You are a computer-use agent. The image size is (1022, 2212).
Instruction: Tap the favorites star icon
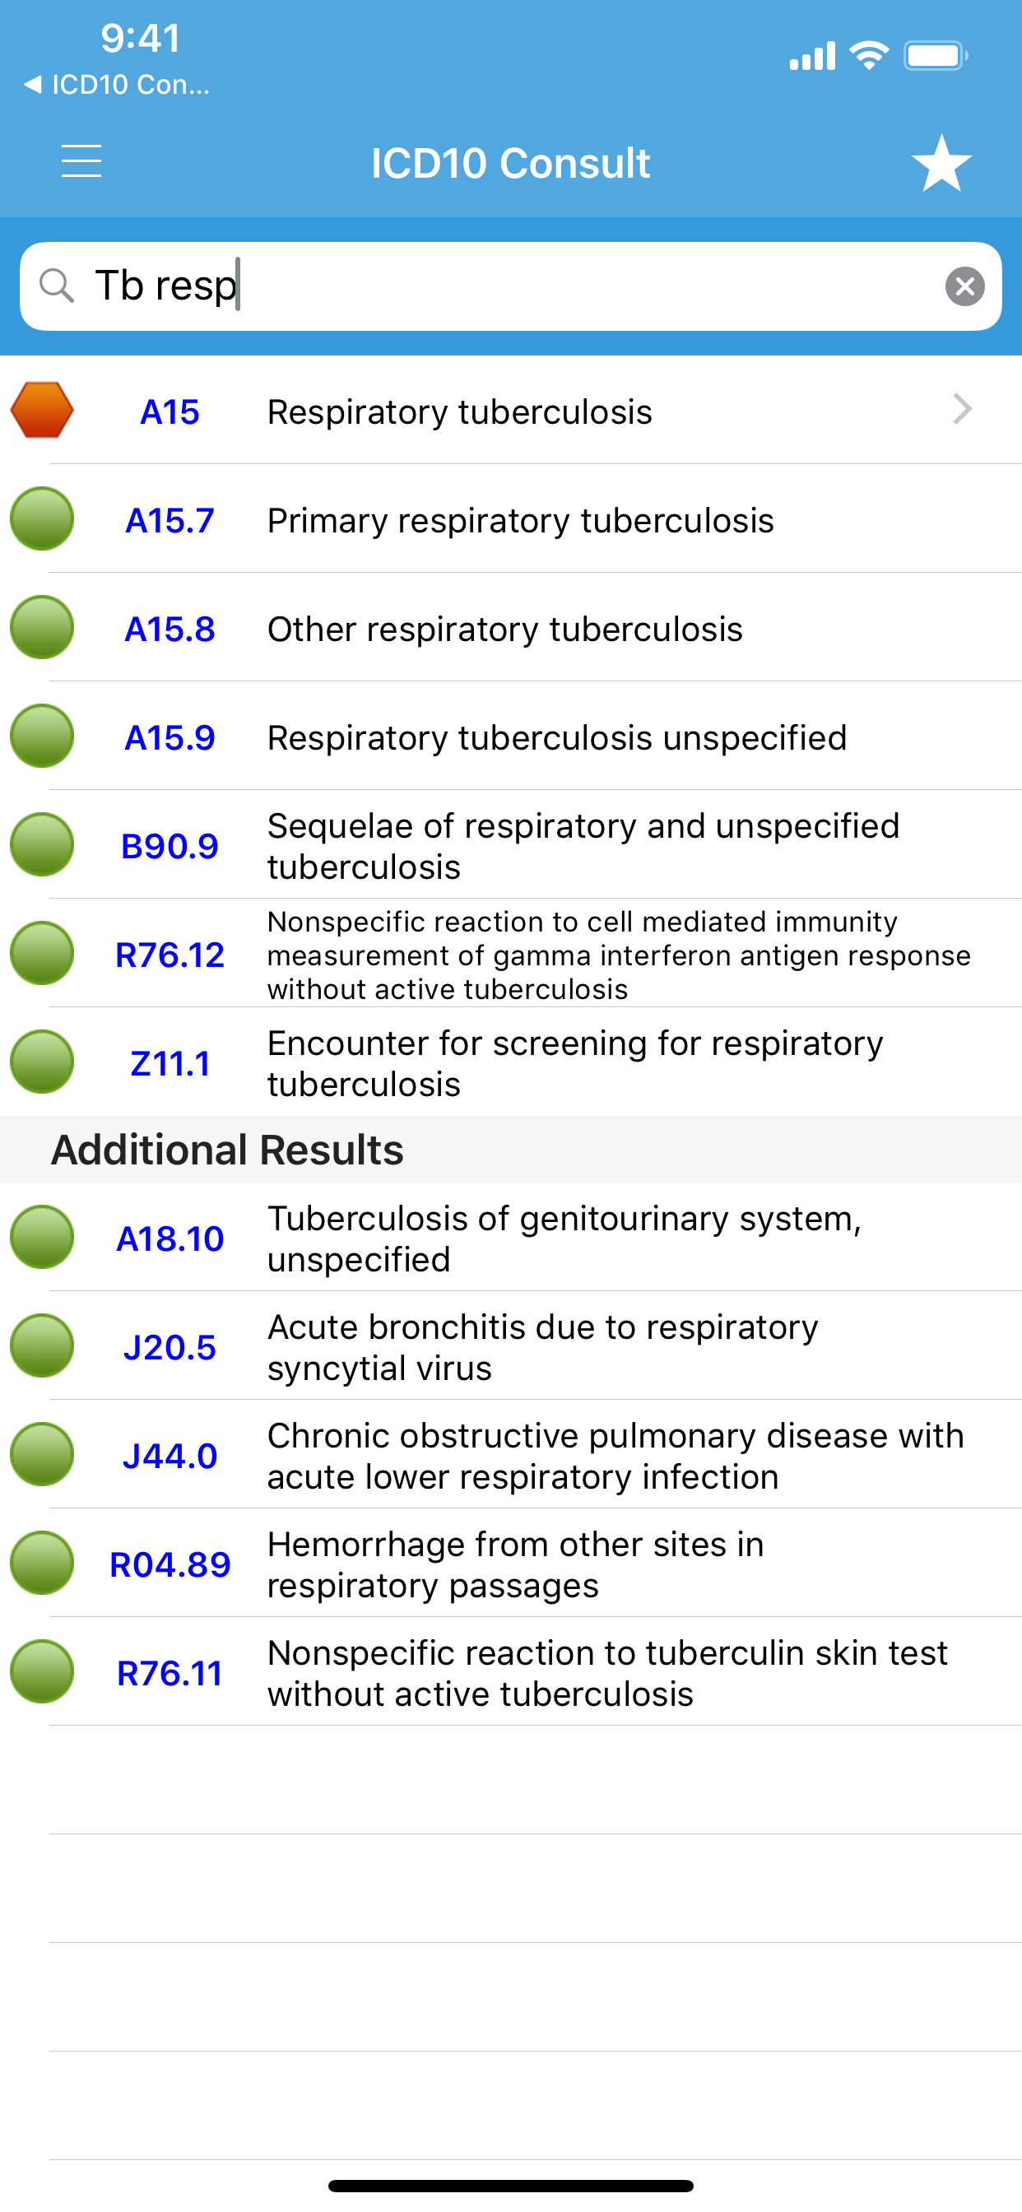pyautogui.click(x=941, y=162)
